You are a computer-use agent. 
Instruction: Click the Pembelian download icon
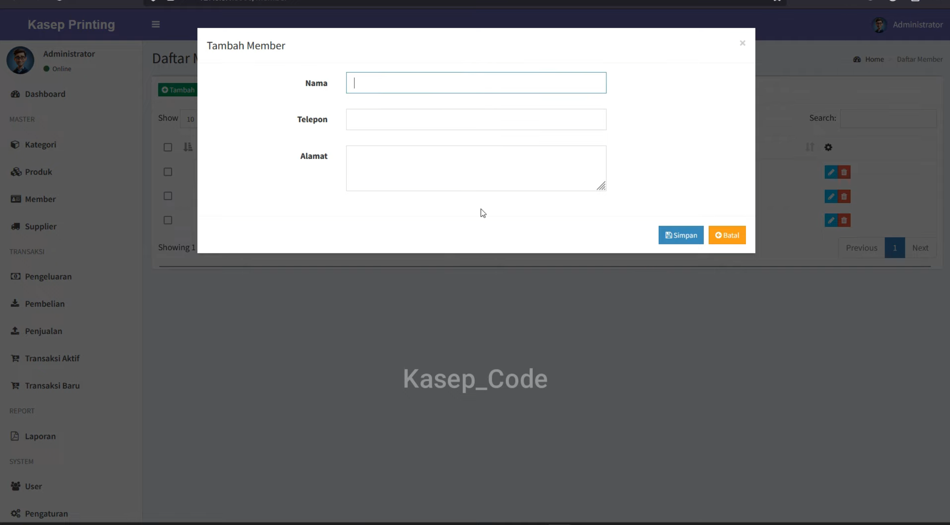[15, 304]
